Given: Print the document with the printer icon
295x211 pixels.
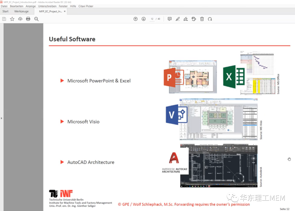Looking at the screenshot, I should tap(28, 19).
